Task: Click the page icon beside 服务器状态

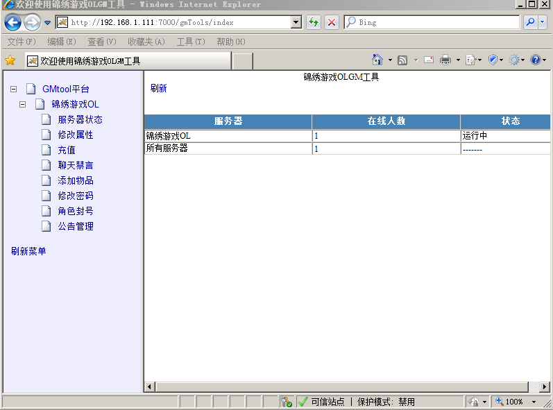Action: (x=46, y=119)
